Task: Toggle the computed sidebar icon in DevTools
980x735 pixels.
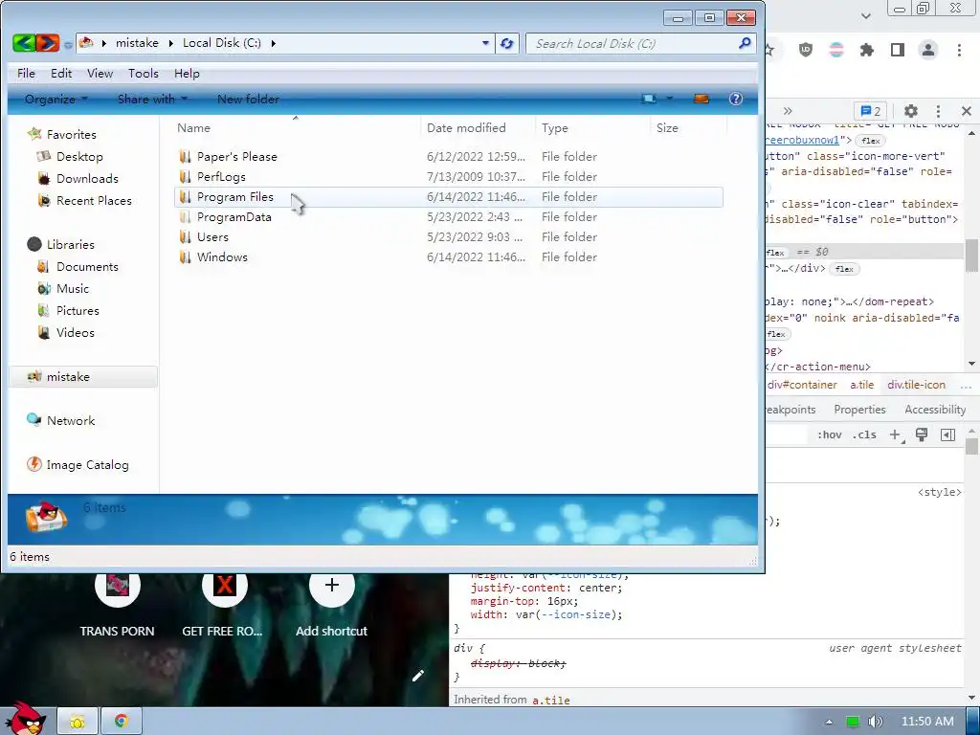Action: (947, 435)
